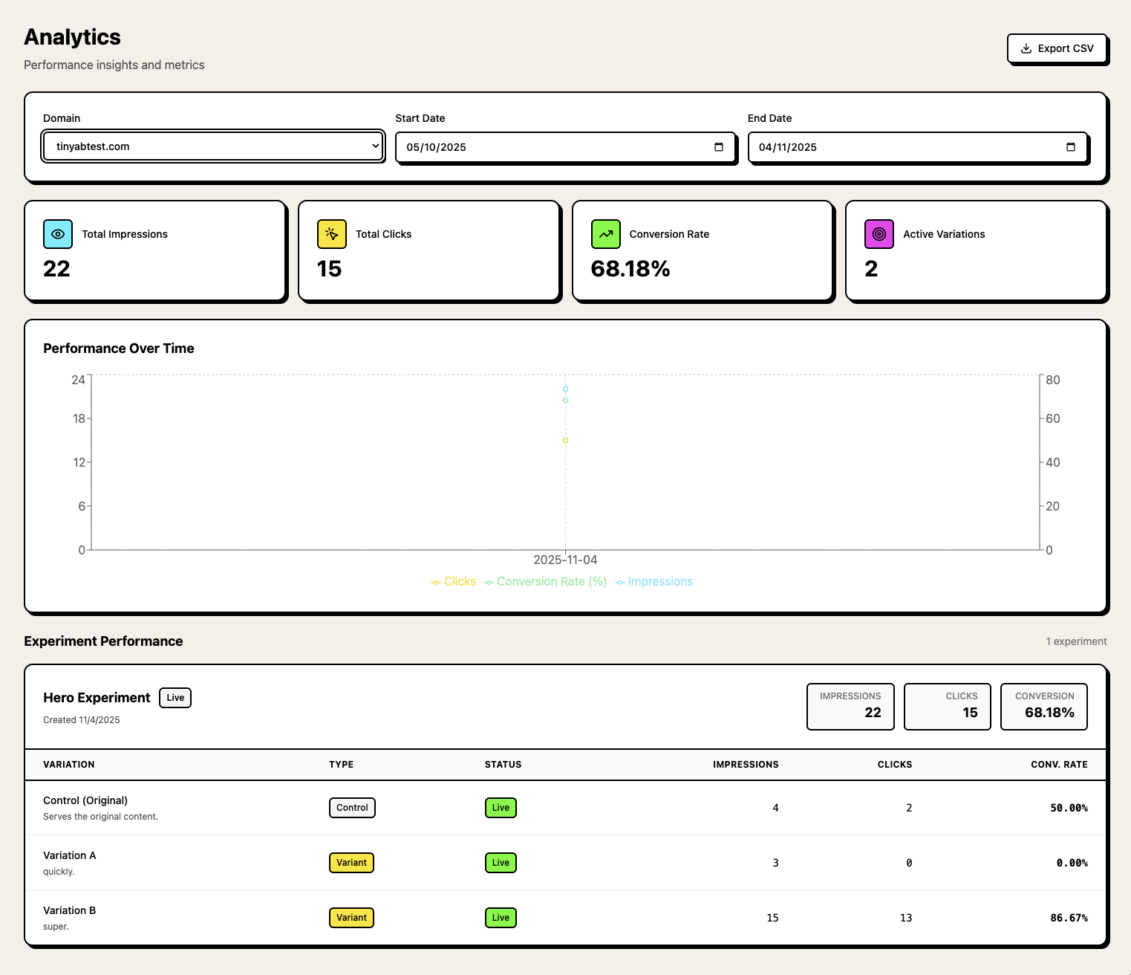The width and height of the screenshot is (1131, 975).
Task: Click the eye icon for Total Impressions
Action: coord(58,234)
